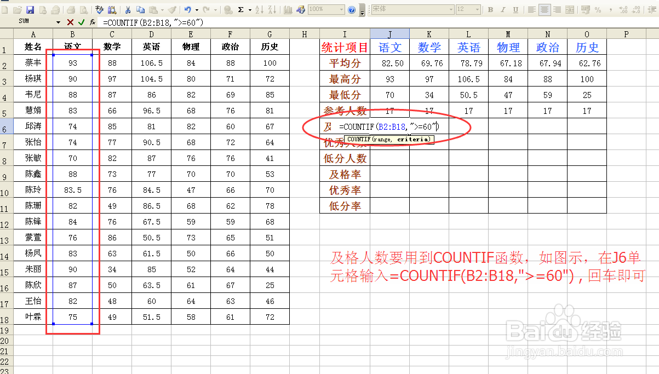Cancel formula entry with the red X
Screen dimensions: 659x374
click(70, 22)
